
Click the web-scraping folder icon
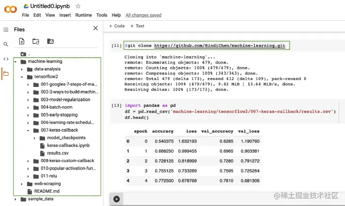[x=30, y=184]
